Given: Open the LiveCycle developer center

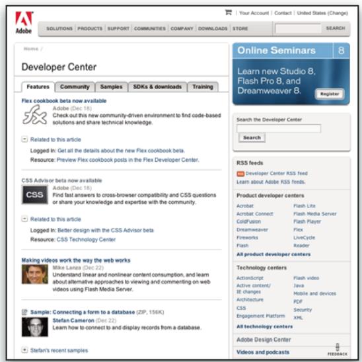Looking at the screenshot, I should pyautogui.click(x=304, y=238).
